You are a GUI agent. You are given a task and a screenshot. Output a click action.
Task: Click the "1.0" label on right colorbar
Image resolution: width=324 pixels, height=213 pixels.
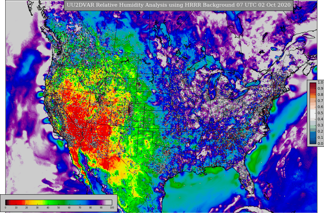[x=320, y=83]
